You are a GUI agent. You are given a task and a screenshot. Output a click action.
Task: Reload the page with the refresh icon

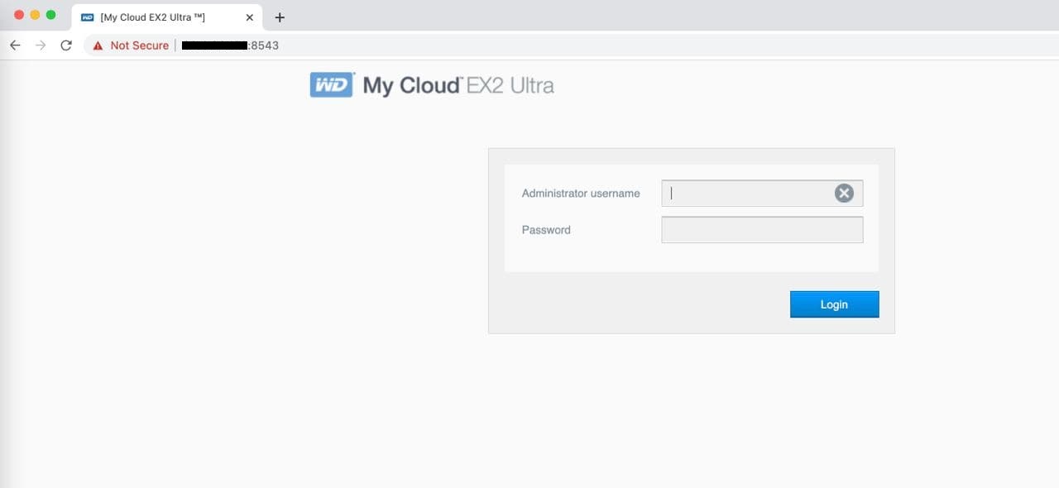[66, 45]
